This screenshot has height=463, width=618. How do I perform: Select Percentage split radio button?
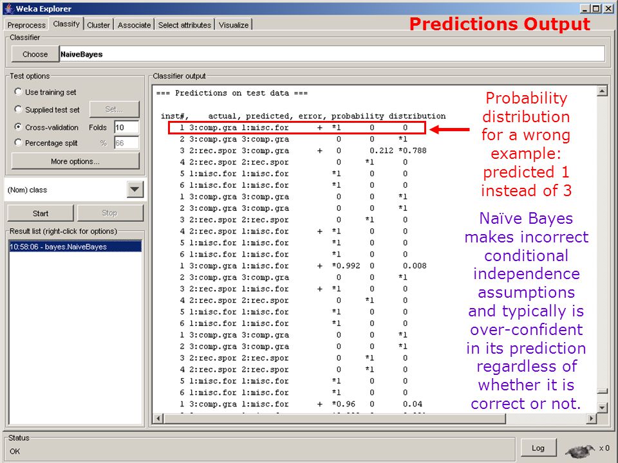point(18,143)
